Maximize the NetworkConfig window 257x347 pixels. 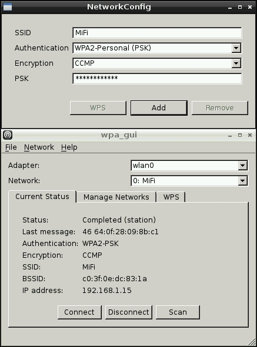click(240, 7)
